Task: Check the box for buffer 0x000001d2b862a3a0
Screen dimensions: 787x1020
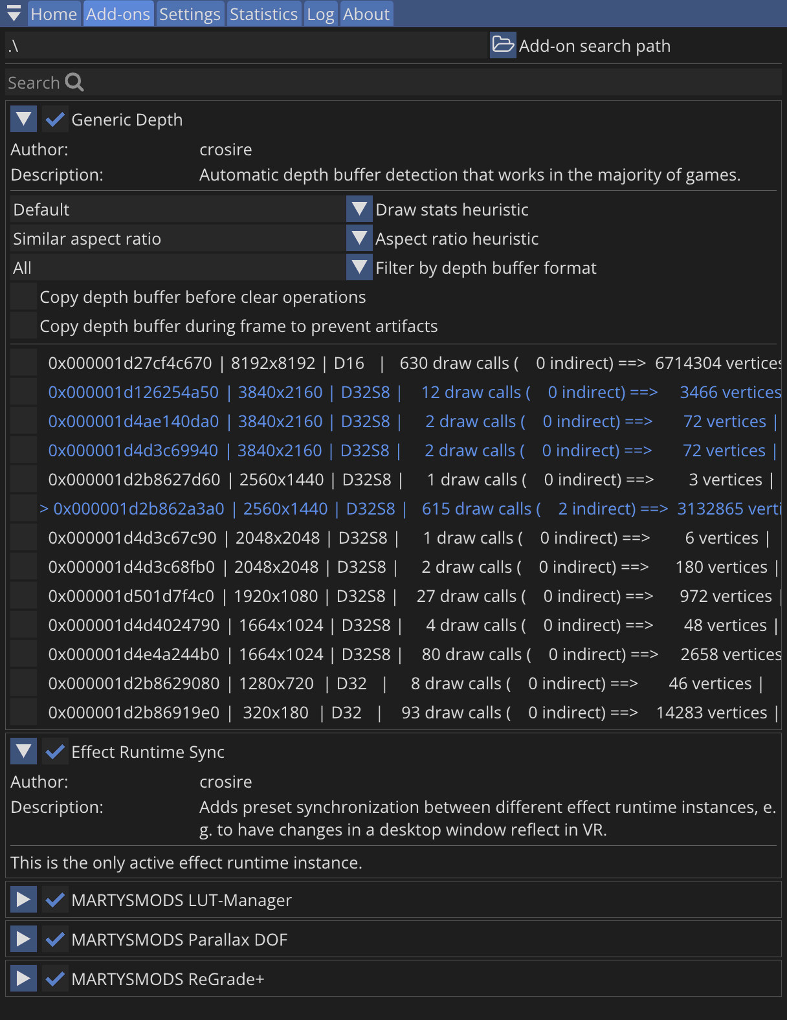Action: click(x=24, y=508)
